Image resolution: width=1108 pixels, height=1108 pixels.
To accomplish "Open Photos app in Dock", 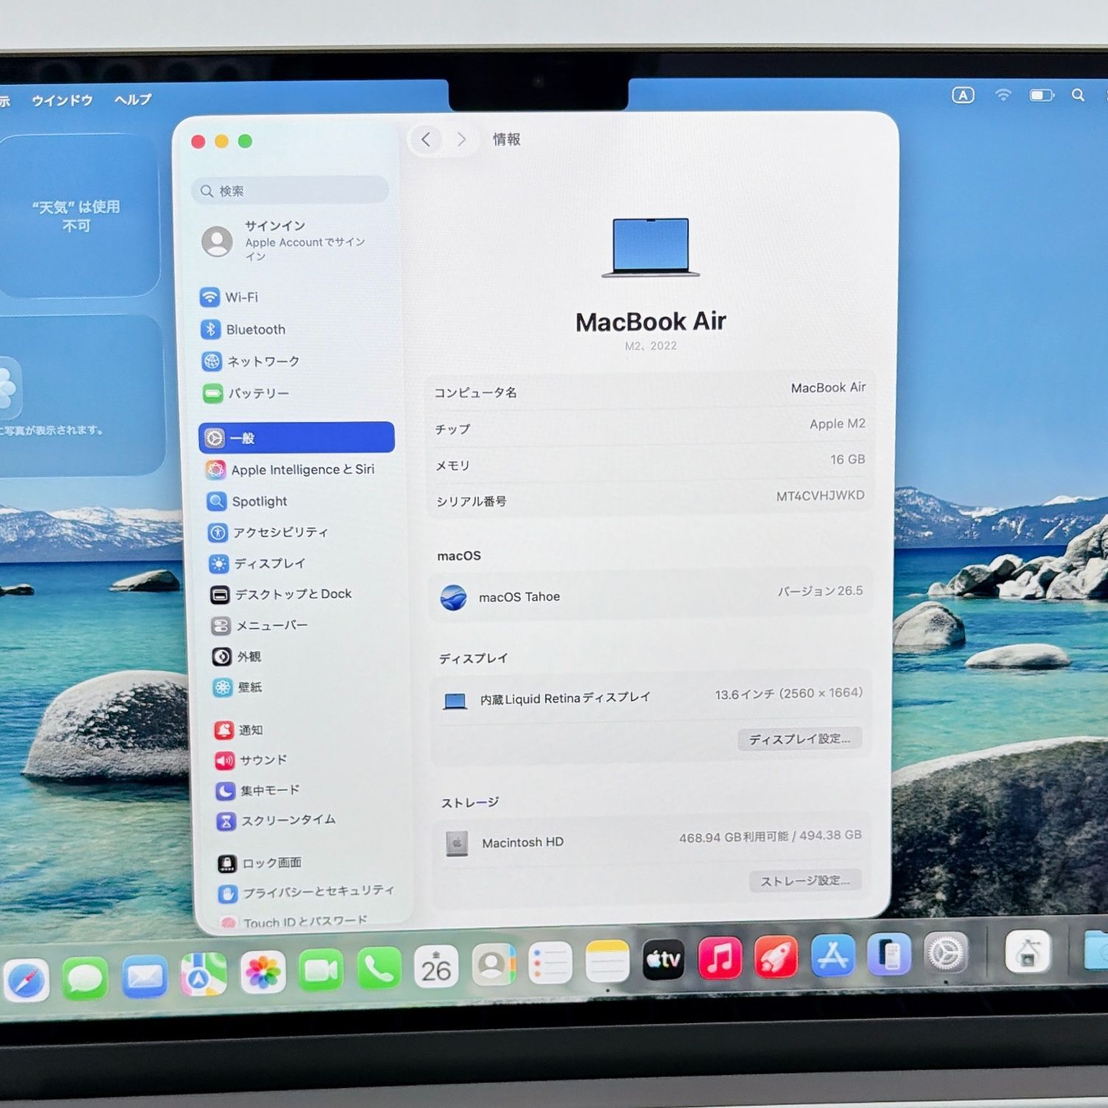I will [262, 972].
